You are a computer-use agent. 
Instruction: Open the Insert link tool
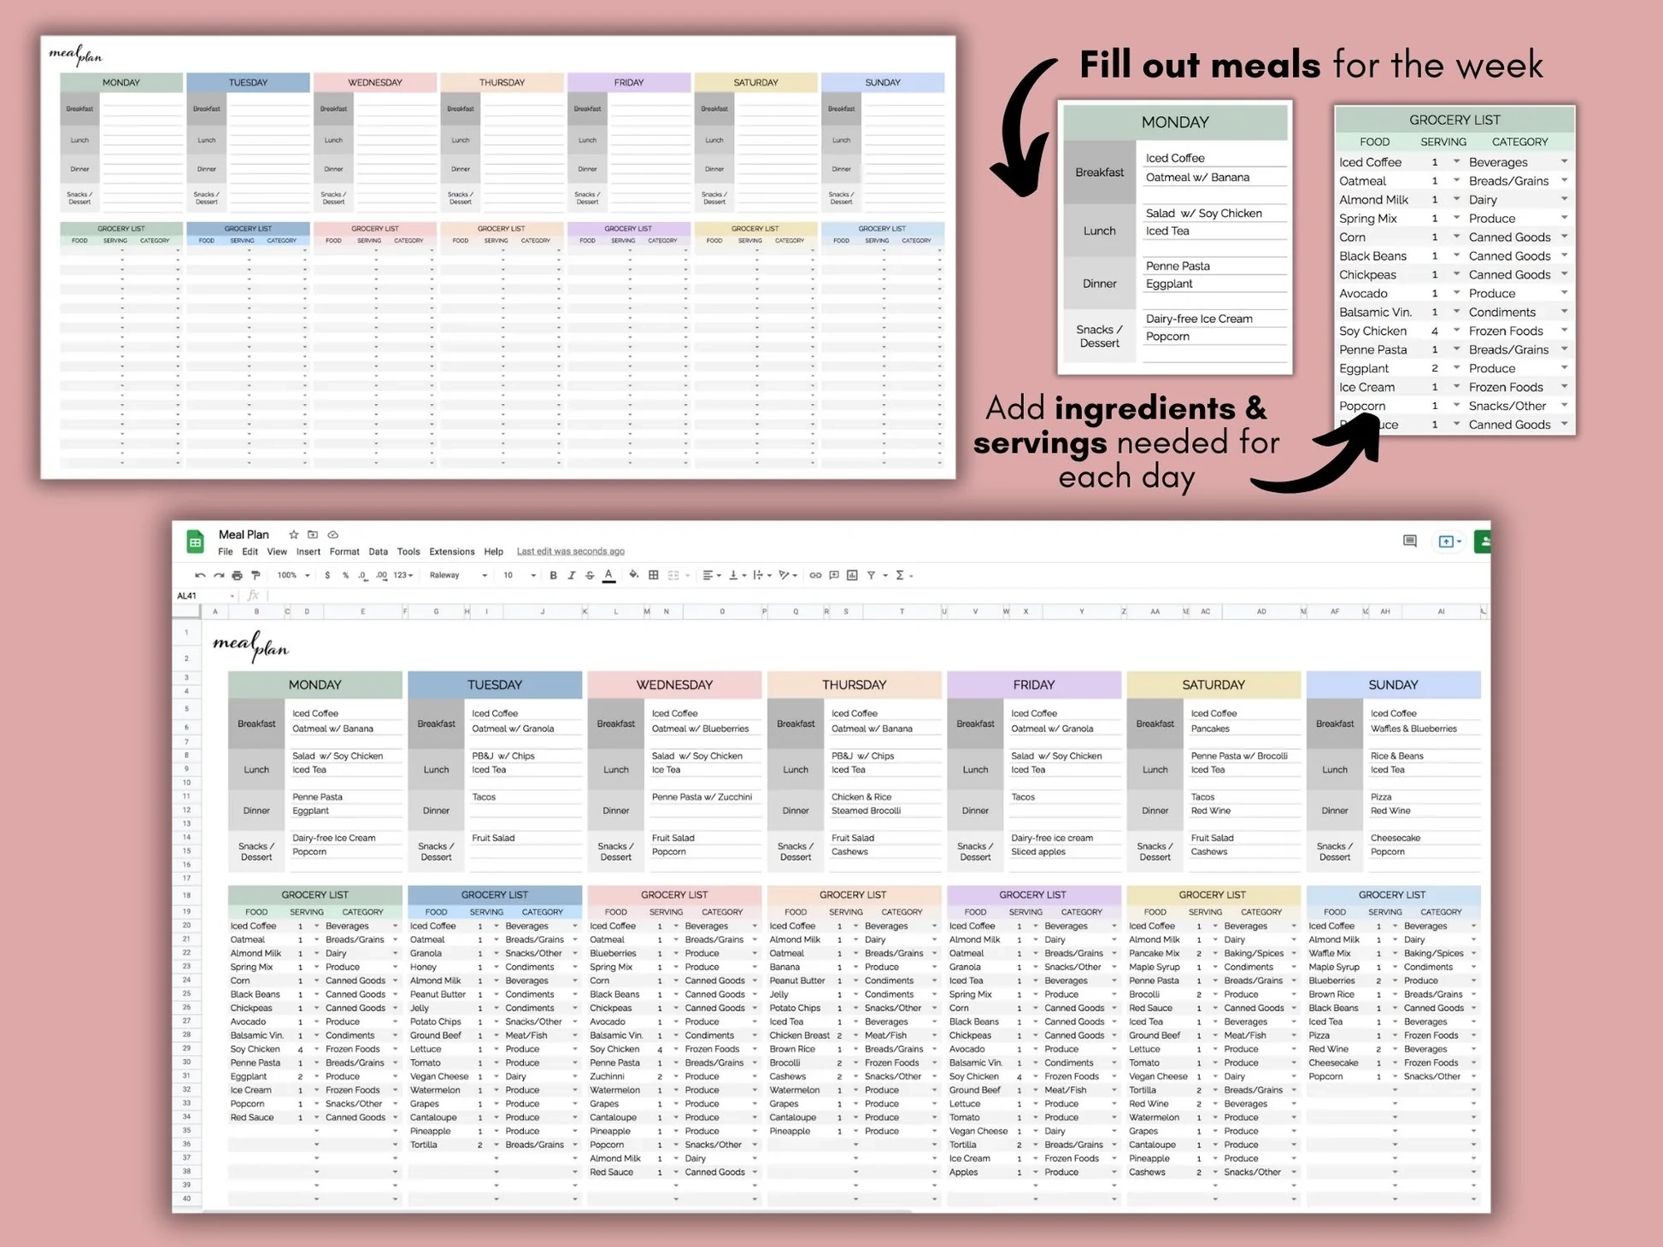point(815,576)
